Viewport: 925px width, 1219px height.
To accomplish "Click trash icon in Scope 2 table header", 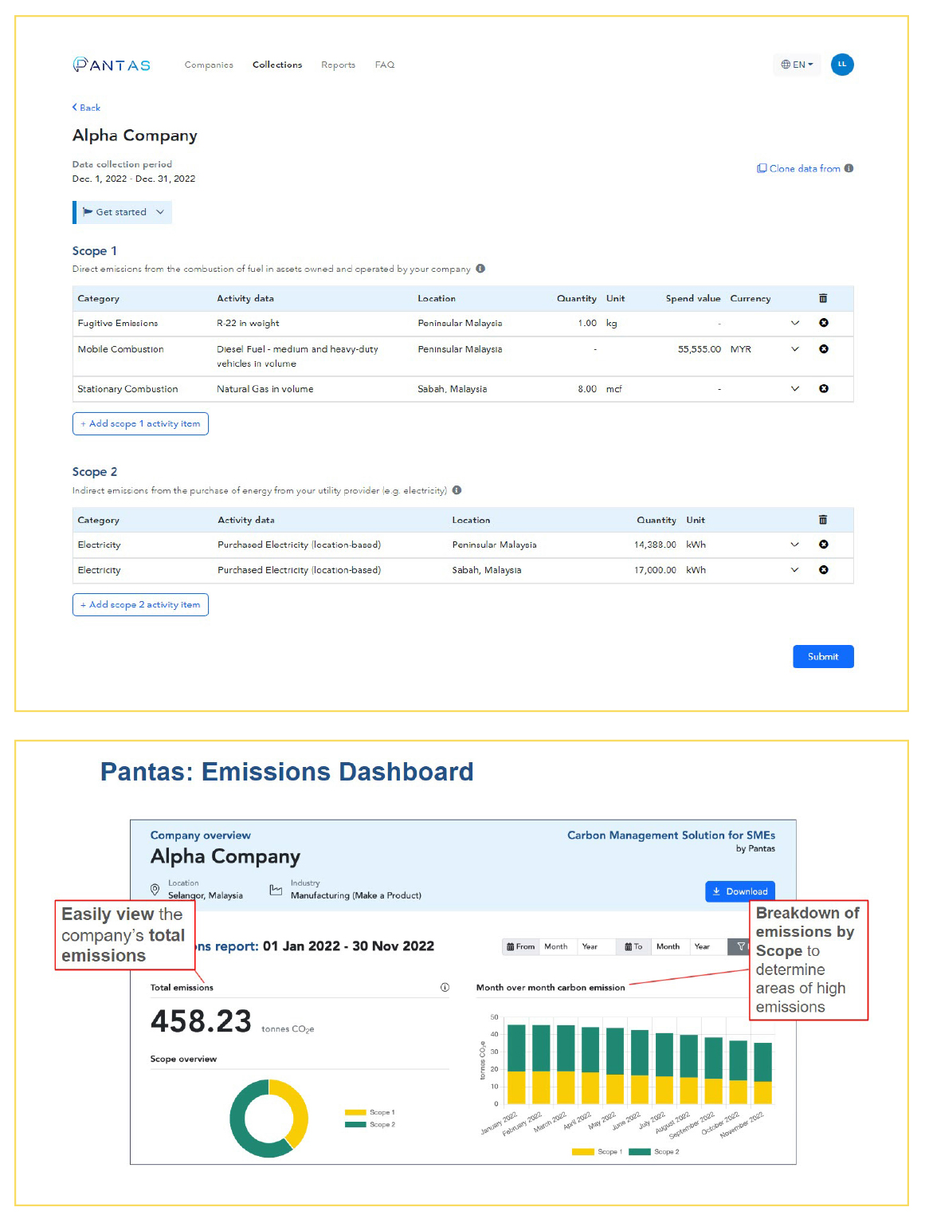I will (x=823, y=520).
